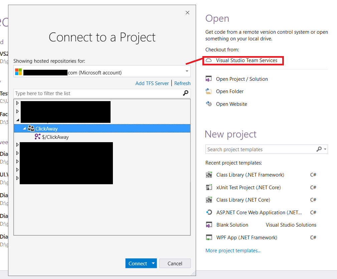
Task: Collapse the ClickAway project node
Action: coord(24,128)
